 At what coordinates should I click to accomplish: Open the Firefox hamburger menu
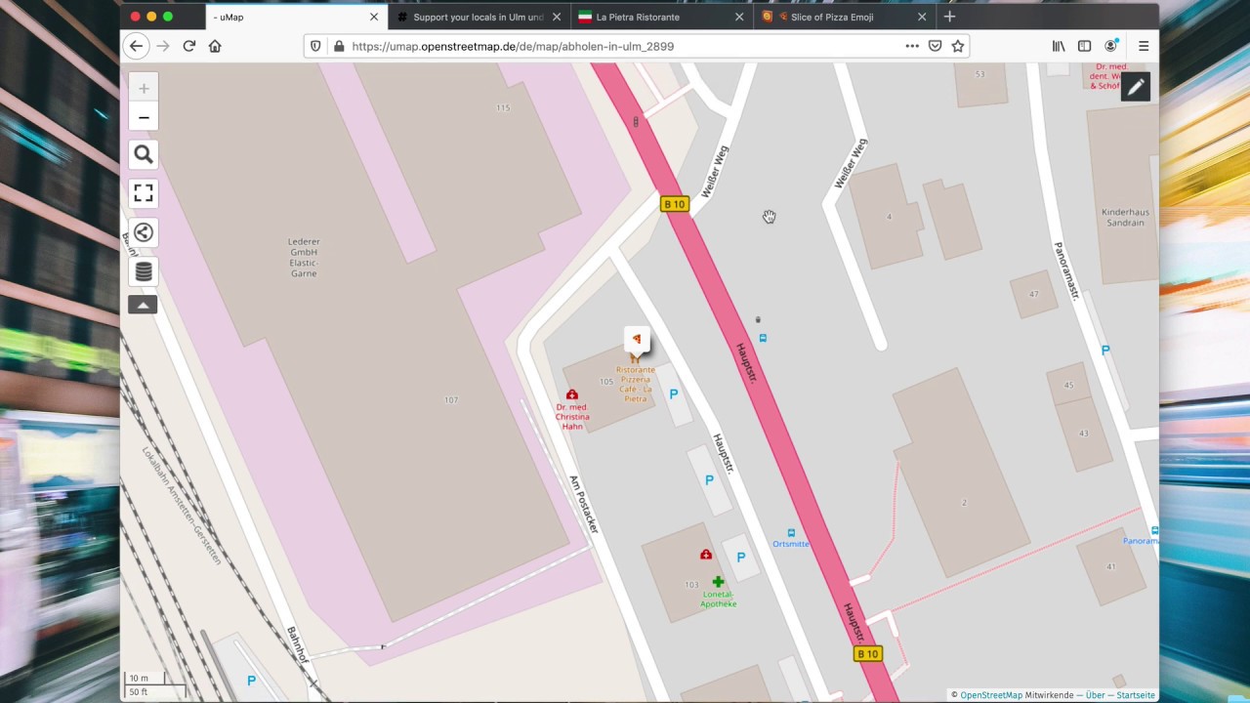click(1144, 46)
